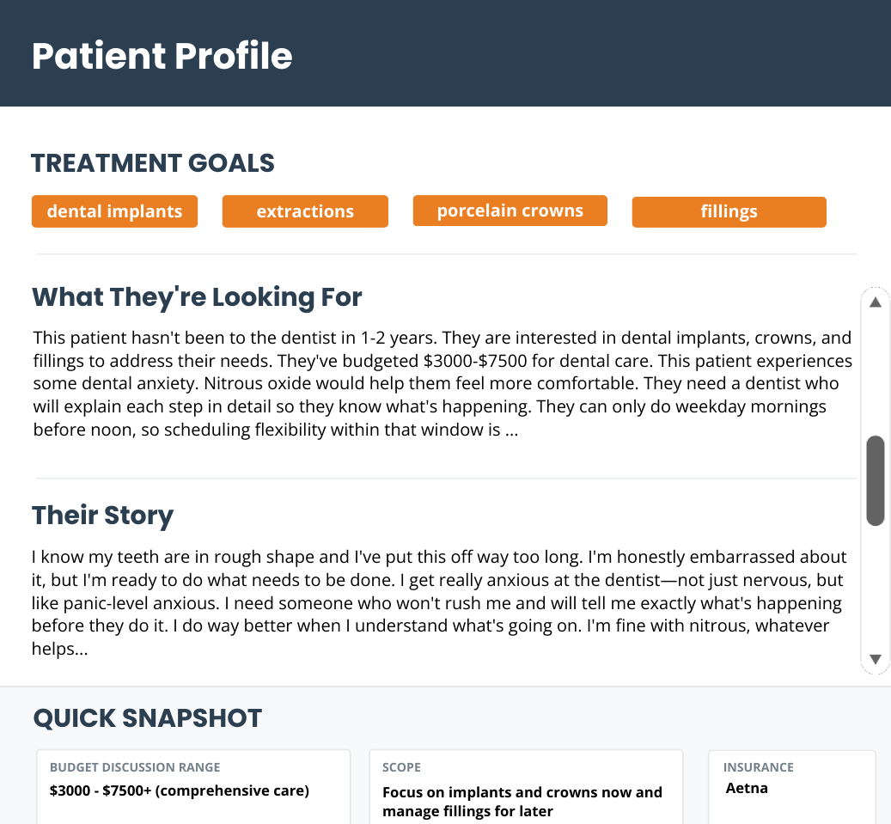Click the scroll up arrow
Viewport: 891px width, 824px height.
pyautogui.click(x=875, y=302)
